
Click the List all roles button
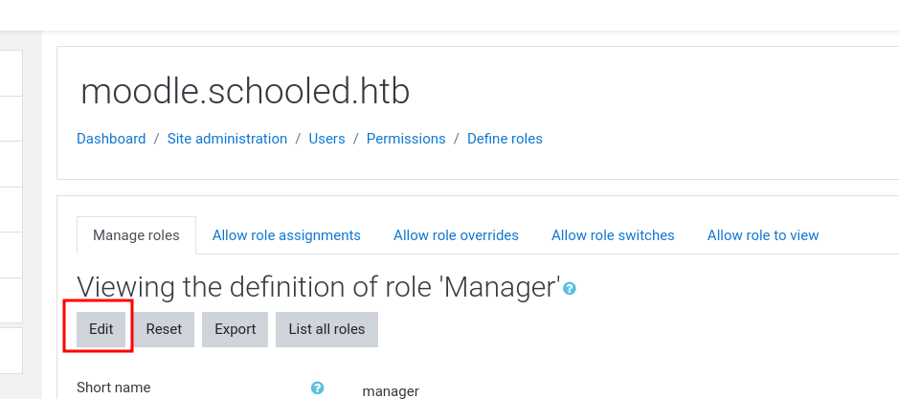326,329
